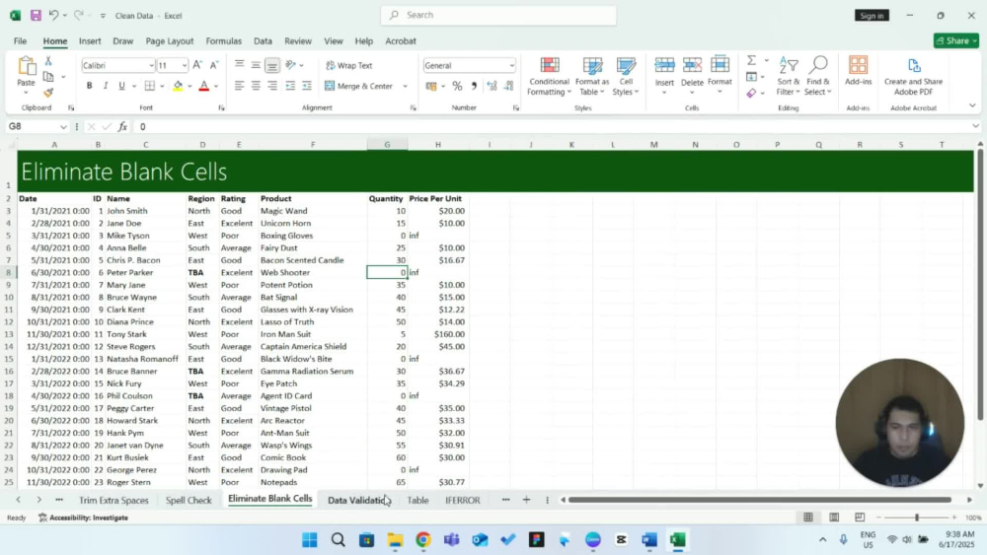Open the Cell Styles gallery
This screenshot has width=987, height=555.
tap(626, 77)
